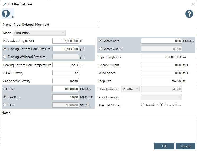Click the Step Size input field
The width and height of the screenshot is (197, 151).
tap(161, 81)
